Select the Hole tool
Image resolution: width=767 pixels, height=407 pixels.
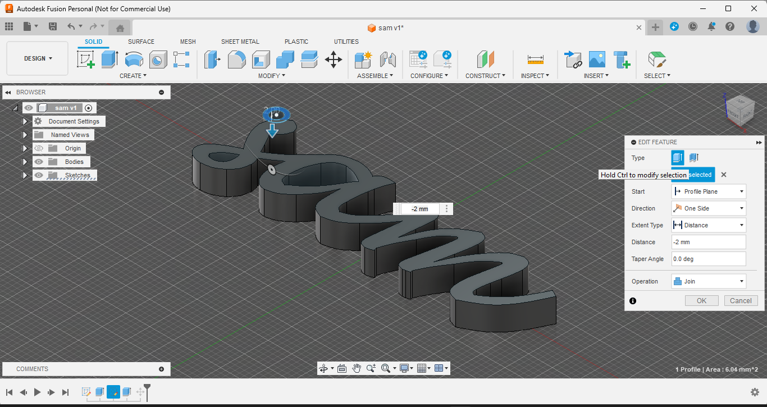click(x=158, y=59)
